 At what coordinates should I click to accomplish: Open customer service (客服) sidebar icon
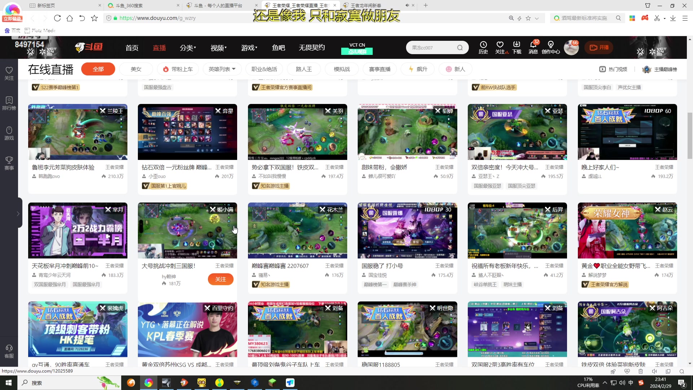[9, 351]
